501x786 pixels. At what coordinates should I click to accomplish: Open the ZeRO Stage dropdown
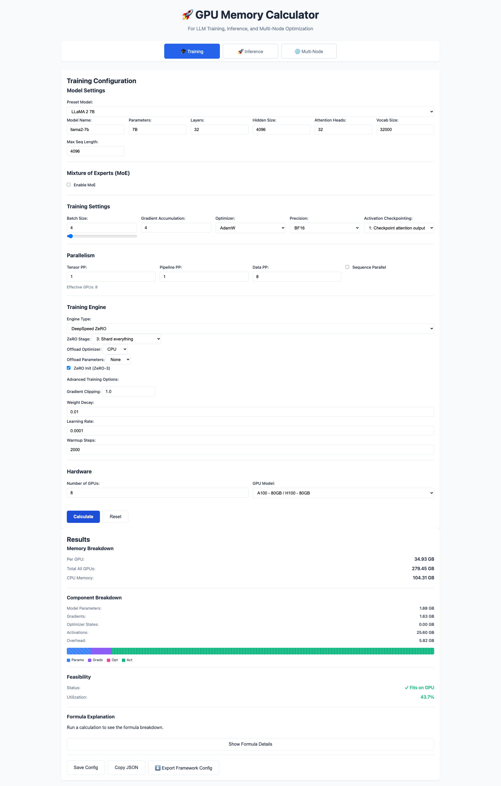126,339
